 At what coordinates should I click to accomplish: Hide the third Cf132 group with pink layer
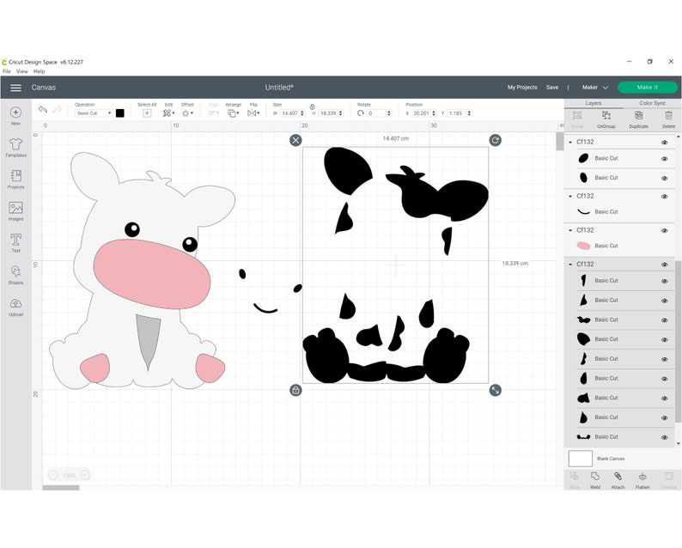coord(664,230)
